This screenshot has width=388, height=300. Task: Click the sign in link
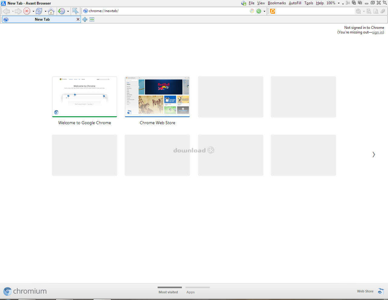[377, 32]
